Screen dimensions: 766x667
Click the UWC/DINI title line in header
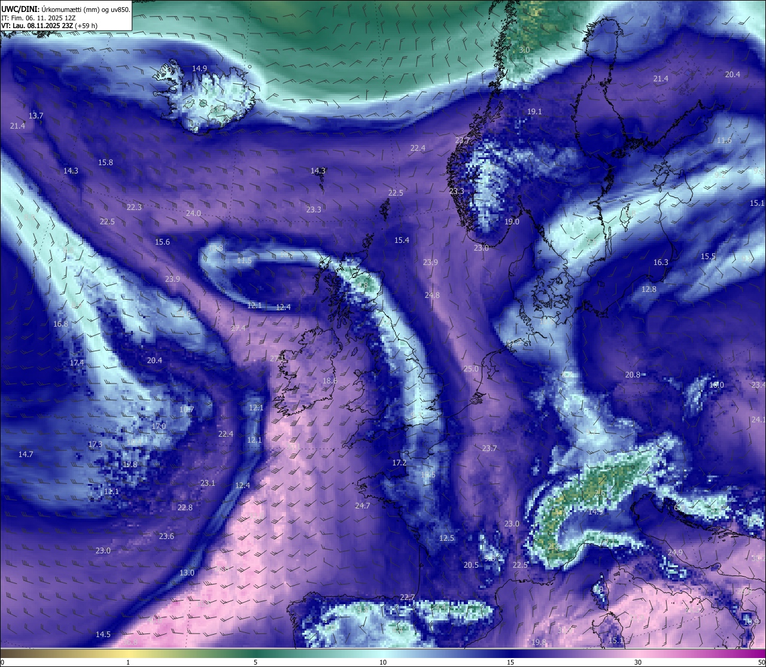[66, 10]
